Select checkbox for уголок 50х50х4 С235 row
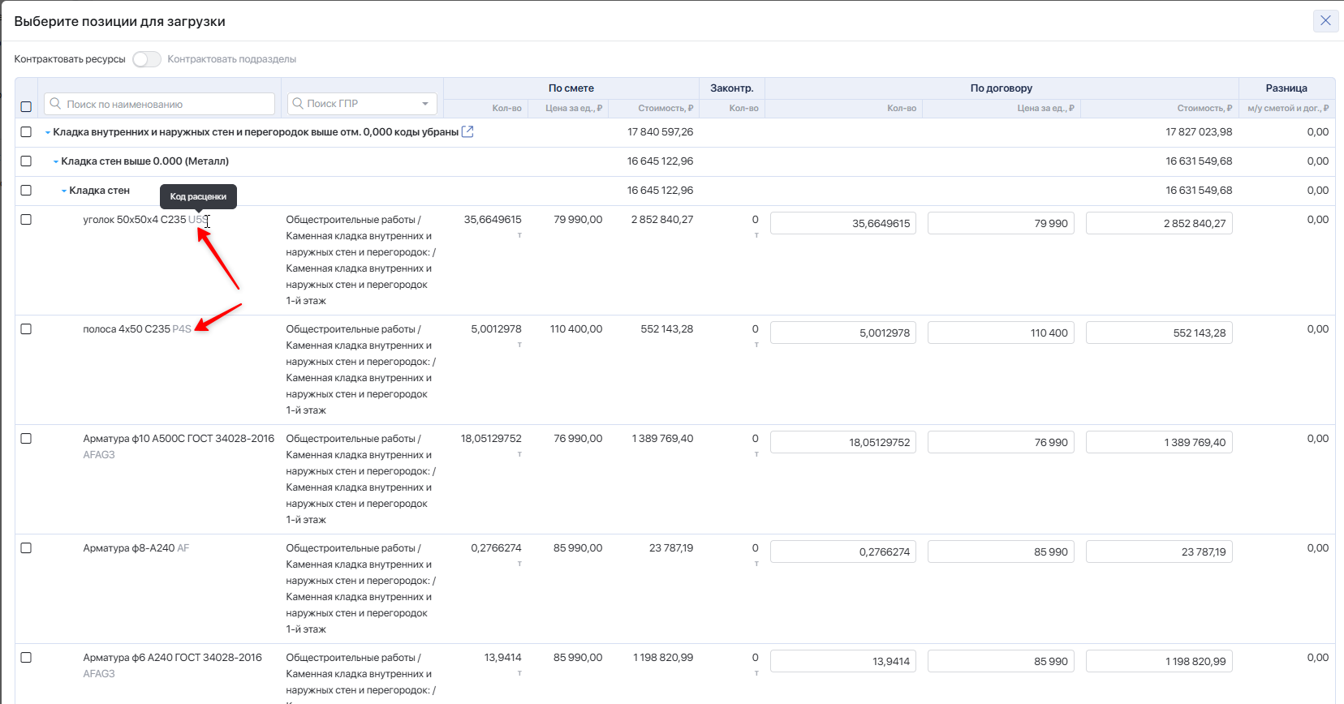The image size is (1344, 704). (26, 220)
